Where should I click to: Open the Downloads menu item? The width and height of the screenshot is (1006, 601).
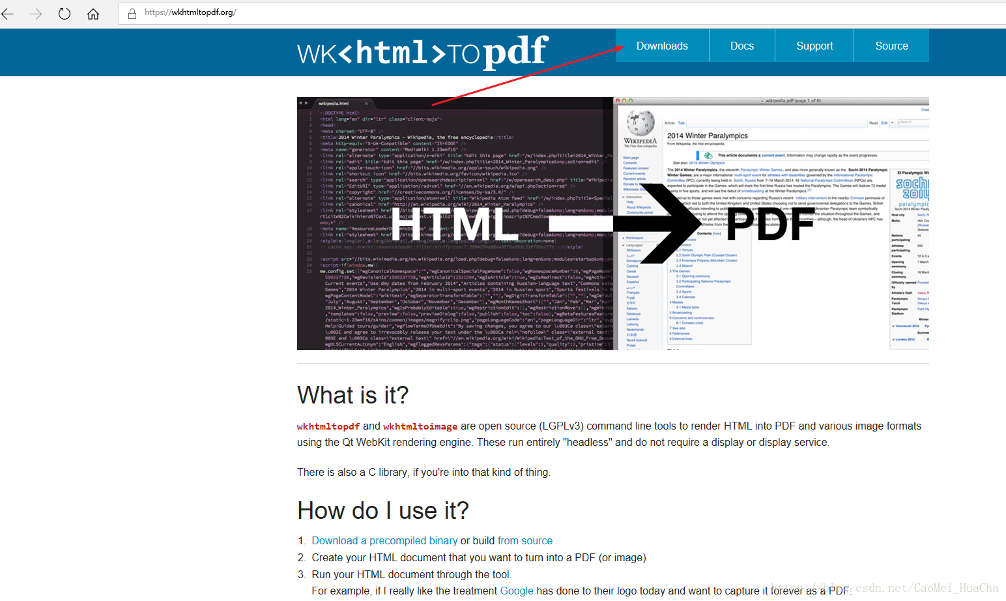[x=662, y=46]
